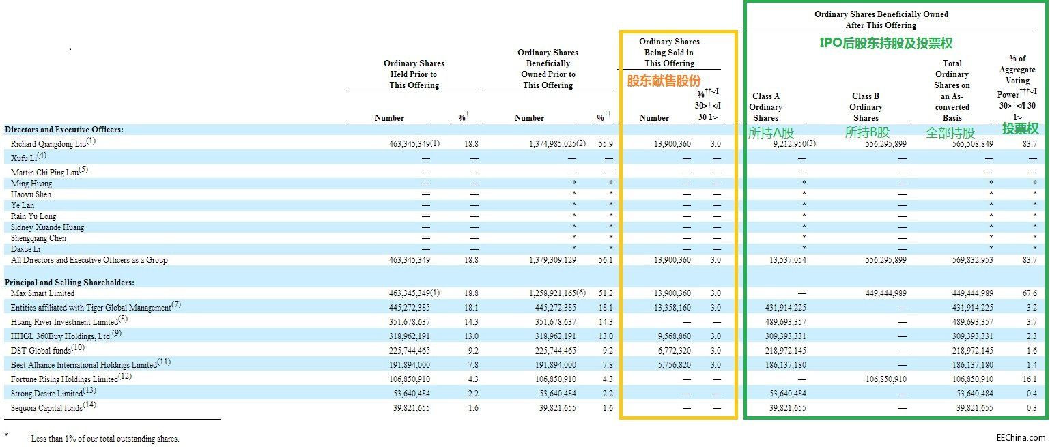This screenshot has width=1050, height=447.
Task: Click the footnote "Less than 1% of our total outstanding shares."
Action: (105, 439)
